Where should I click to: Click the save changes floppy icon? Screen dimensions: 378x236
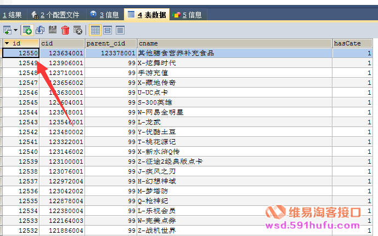(x=53, y=30)
